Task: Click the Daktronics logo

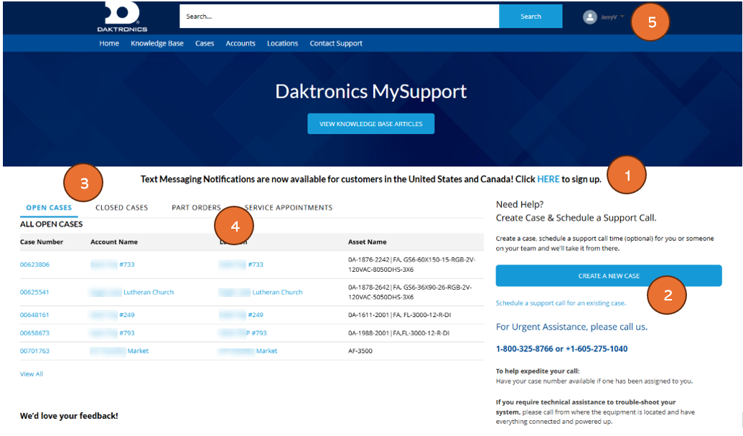Action: [x=122, y=17]
